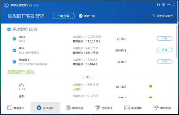Open the hamburger menu icon

(163, 5)
